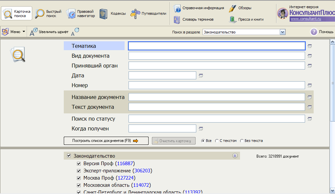Open dictionary icon for Вид документа field
335x194 pixels.
[310, 56]
